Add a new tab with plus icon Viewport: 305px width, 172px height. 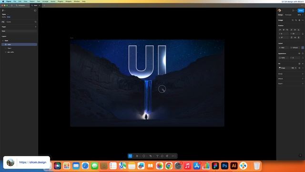tap(44, 5)
